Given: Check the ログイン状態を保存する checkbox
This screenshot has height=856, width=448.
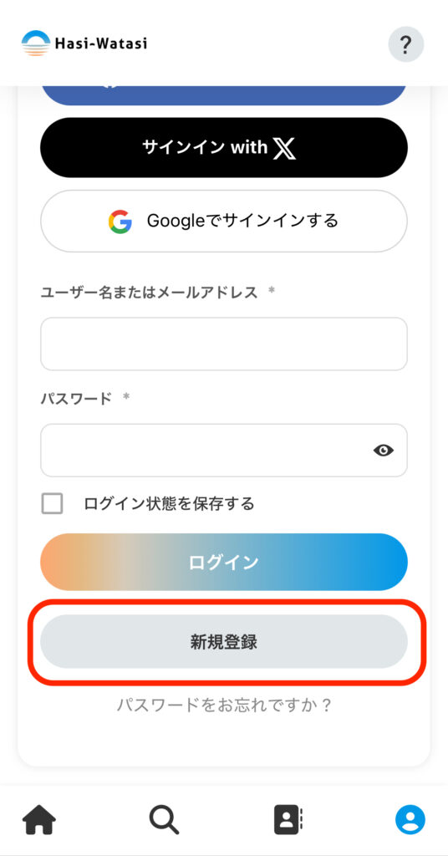Looking at the screenshot, I should pyautogui.click(x=53, y=503).
